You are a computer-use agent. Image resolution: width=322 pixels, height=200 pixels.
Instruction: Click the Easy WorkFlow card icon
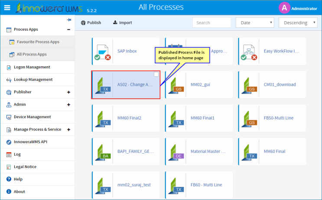[x=249, y=52]
